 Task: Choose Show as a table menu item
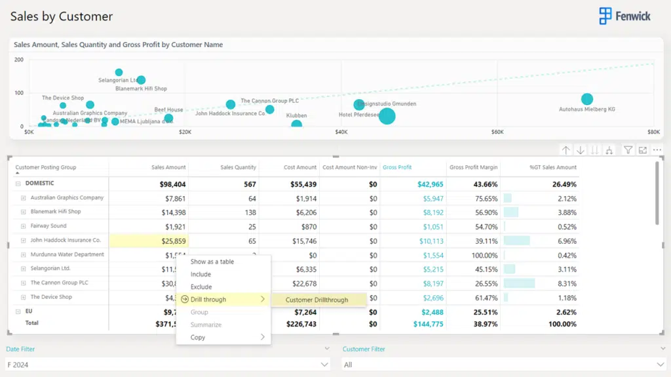point(212,262)
